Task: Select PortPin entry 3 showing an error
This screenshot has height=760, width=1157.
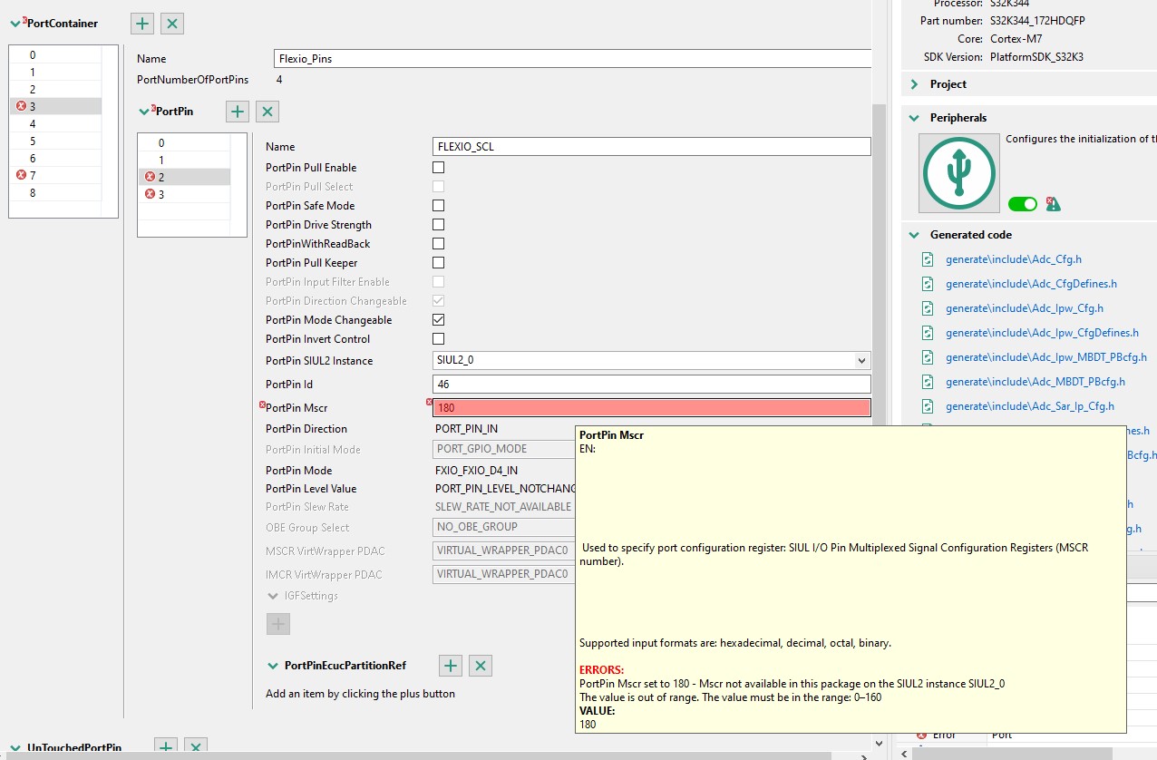Action: [162, 194]
